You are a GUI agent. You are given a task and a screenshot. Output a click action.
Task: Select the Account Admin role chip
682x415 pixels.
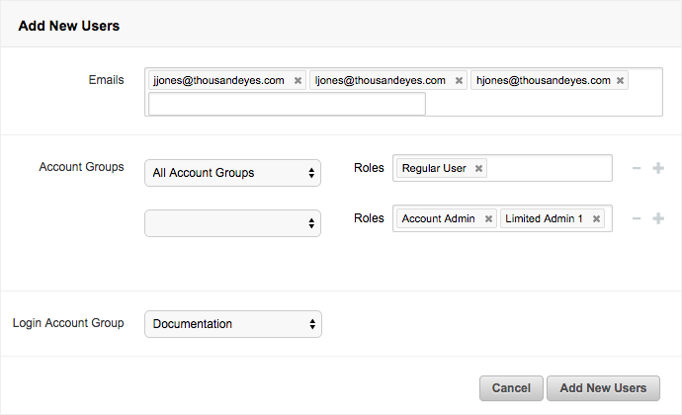438,219
